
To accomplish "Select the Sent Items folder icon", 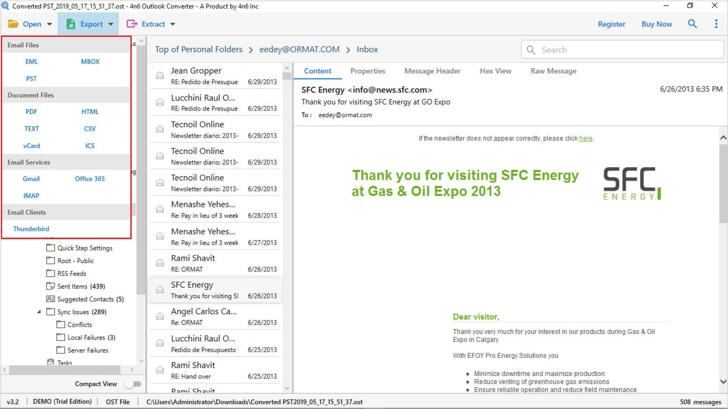I will click(50, 286).
